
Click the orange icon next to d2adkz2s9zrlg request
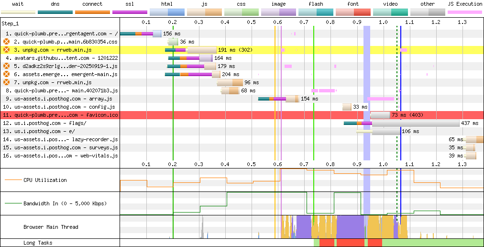pyautogui.click(x=6, y=66)
